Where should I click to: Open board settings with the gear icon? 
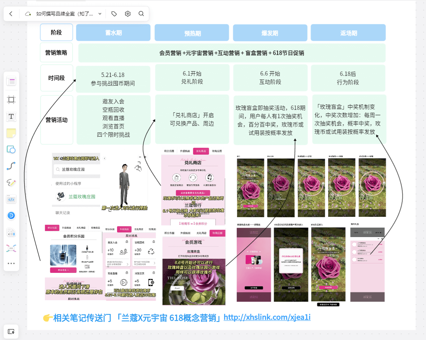click(x=127, y=13)
